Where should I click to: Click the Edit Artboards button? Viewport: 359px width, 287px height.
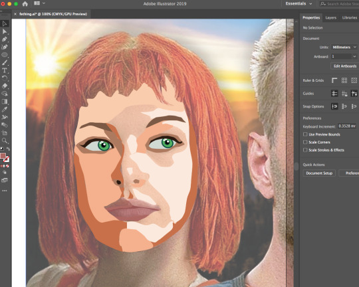345,66
